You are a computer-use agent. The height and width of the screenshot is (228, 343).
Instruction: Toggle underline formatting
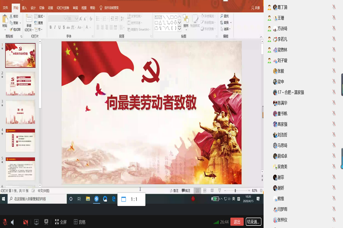[59, 27]
